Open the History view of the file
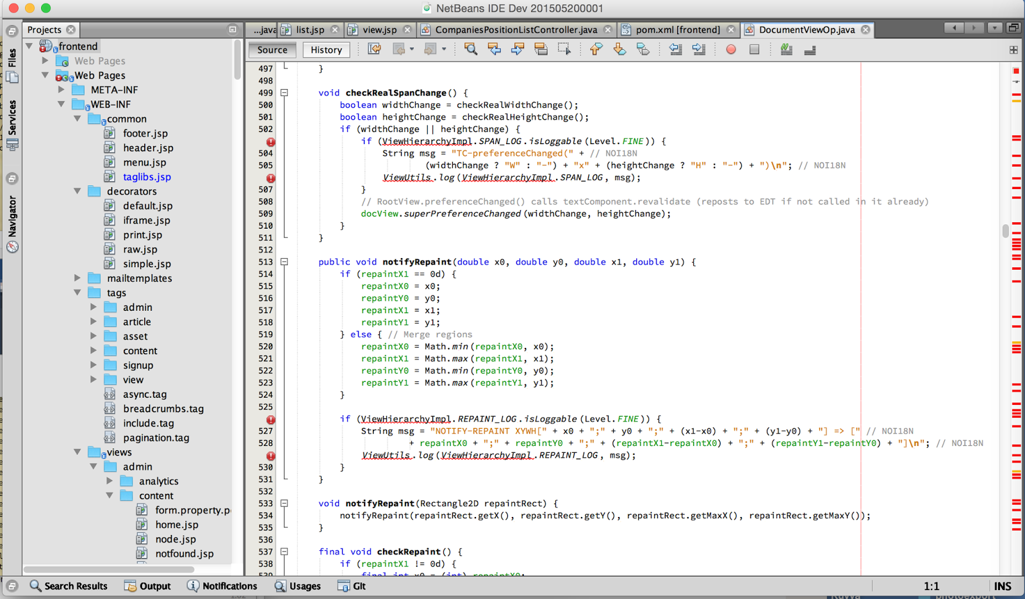This screenshot has width=1025, height=599. pos(326,49)
